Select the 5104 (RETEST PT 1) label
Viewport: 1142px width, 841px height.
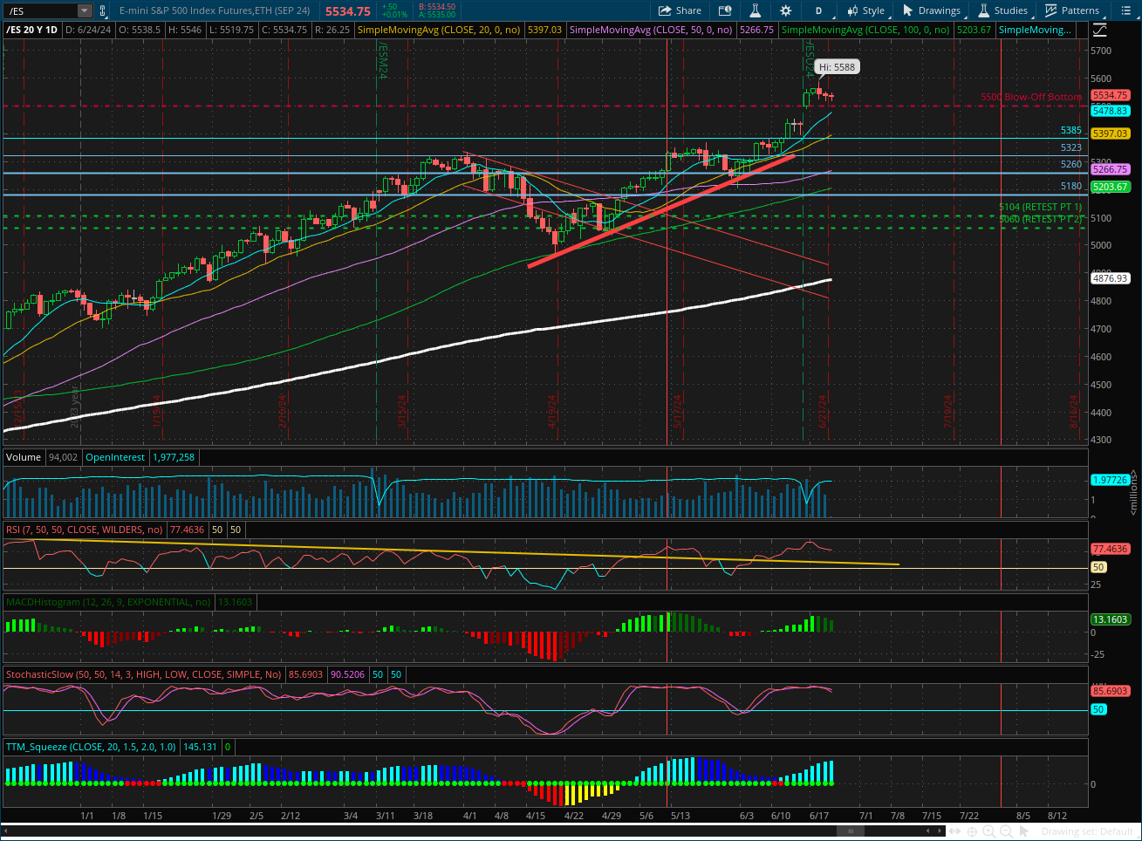(x=1040, y=207)
